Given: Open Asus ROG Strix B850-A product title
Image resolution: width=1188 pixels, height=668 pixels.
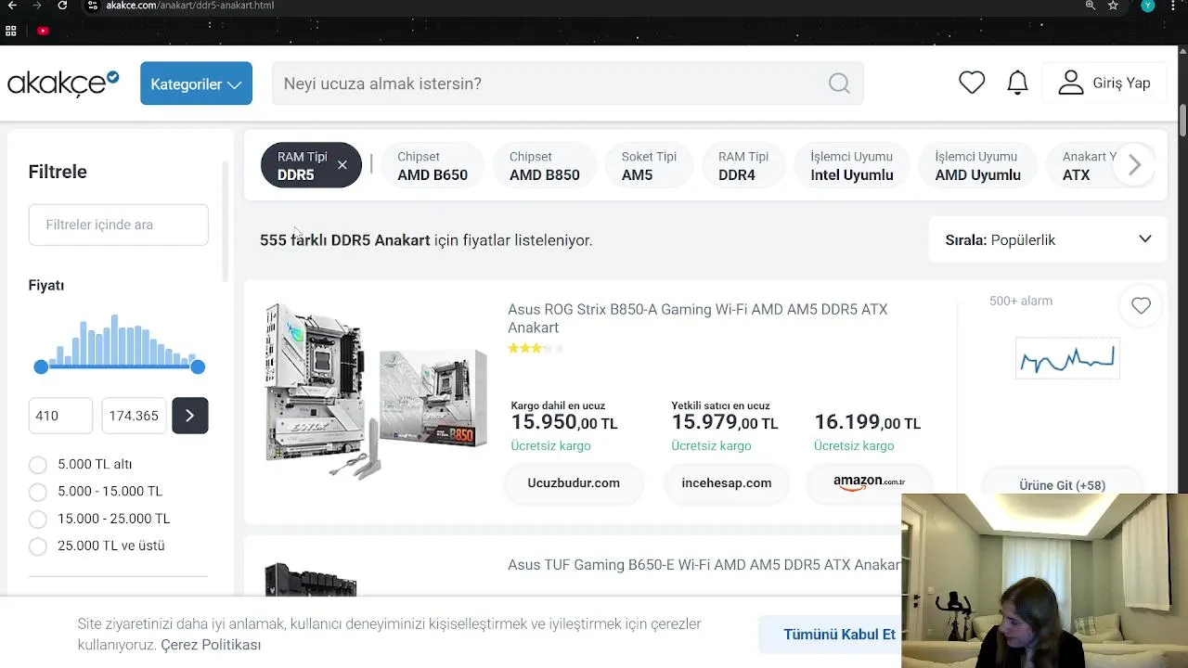Looking at the screenshot, I should [697, 318].
